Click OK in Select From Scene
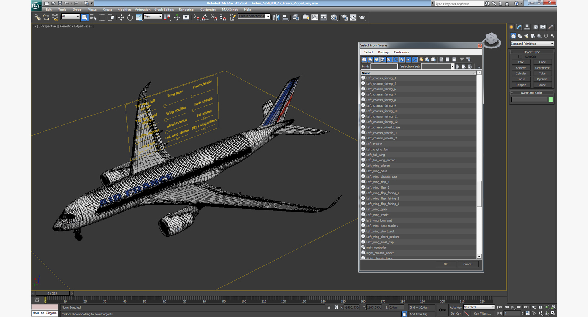Screen dimensions: 588x317 click(445, 264)
